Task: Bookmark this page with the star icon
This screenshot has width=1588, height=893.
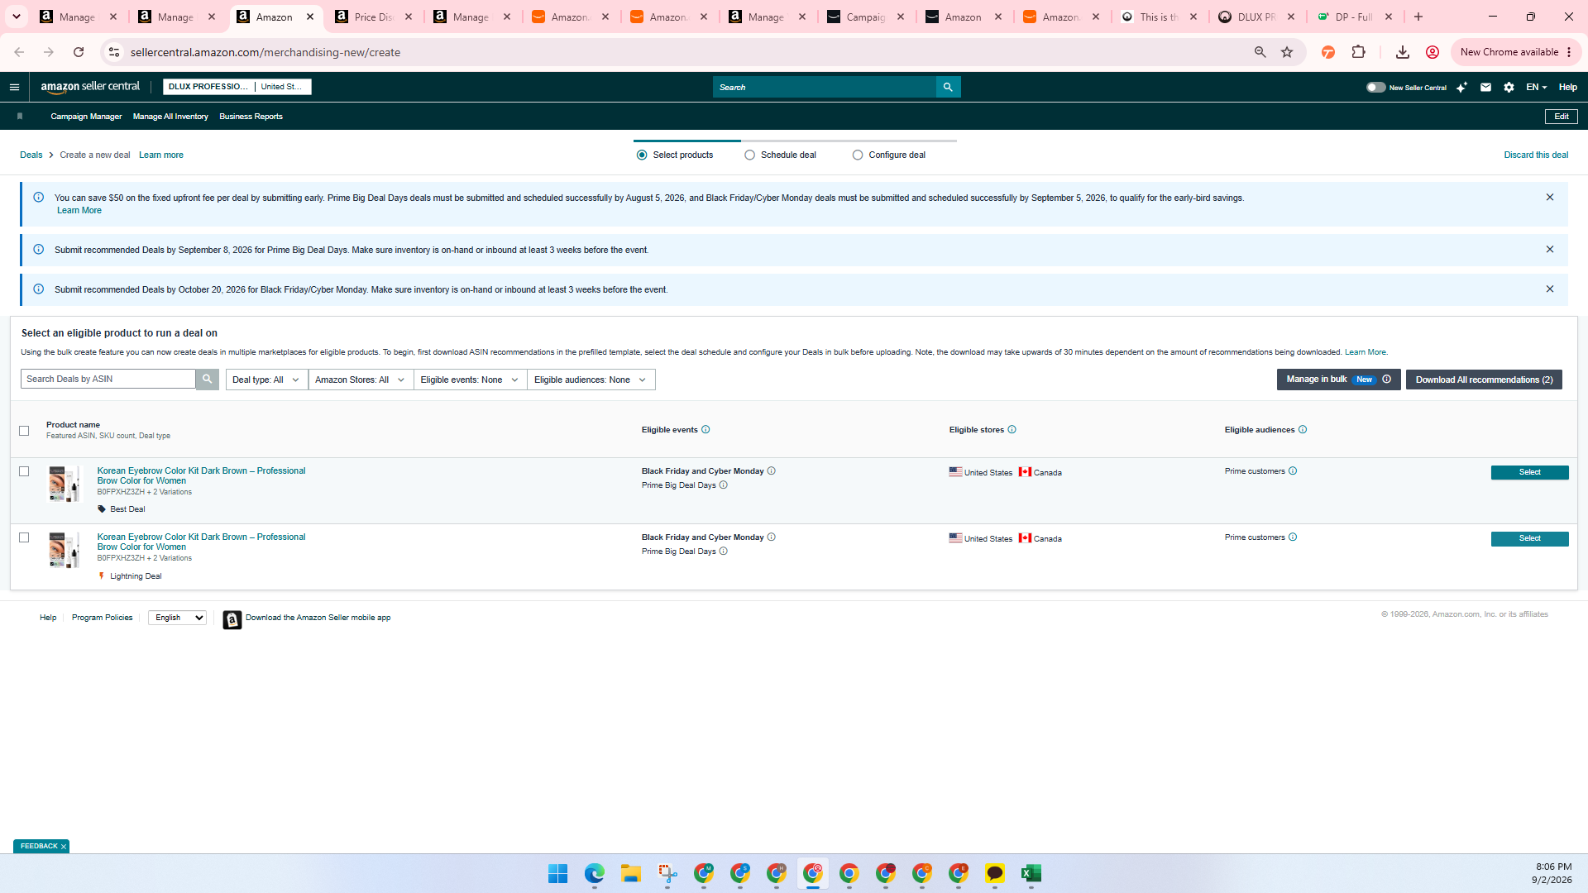Action: click(x=1287, y=52)
